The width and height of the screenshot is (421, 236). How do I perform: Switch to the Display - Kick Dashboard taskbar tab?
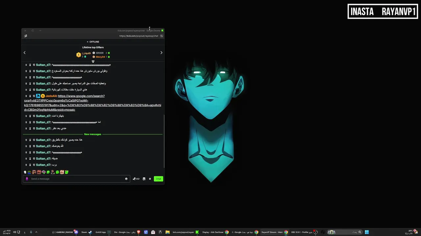(215, 232)
